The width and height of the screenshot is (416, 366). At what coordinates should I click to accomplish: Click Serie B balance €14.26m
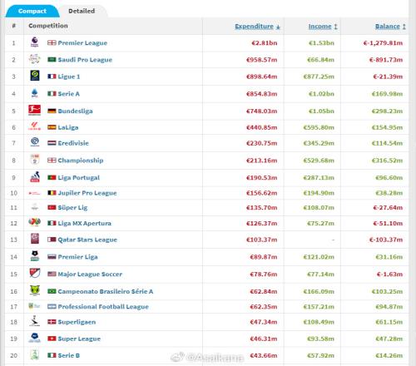point(389,355)
